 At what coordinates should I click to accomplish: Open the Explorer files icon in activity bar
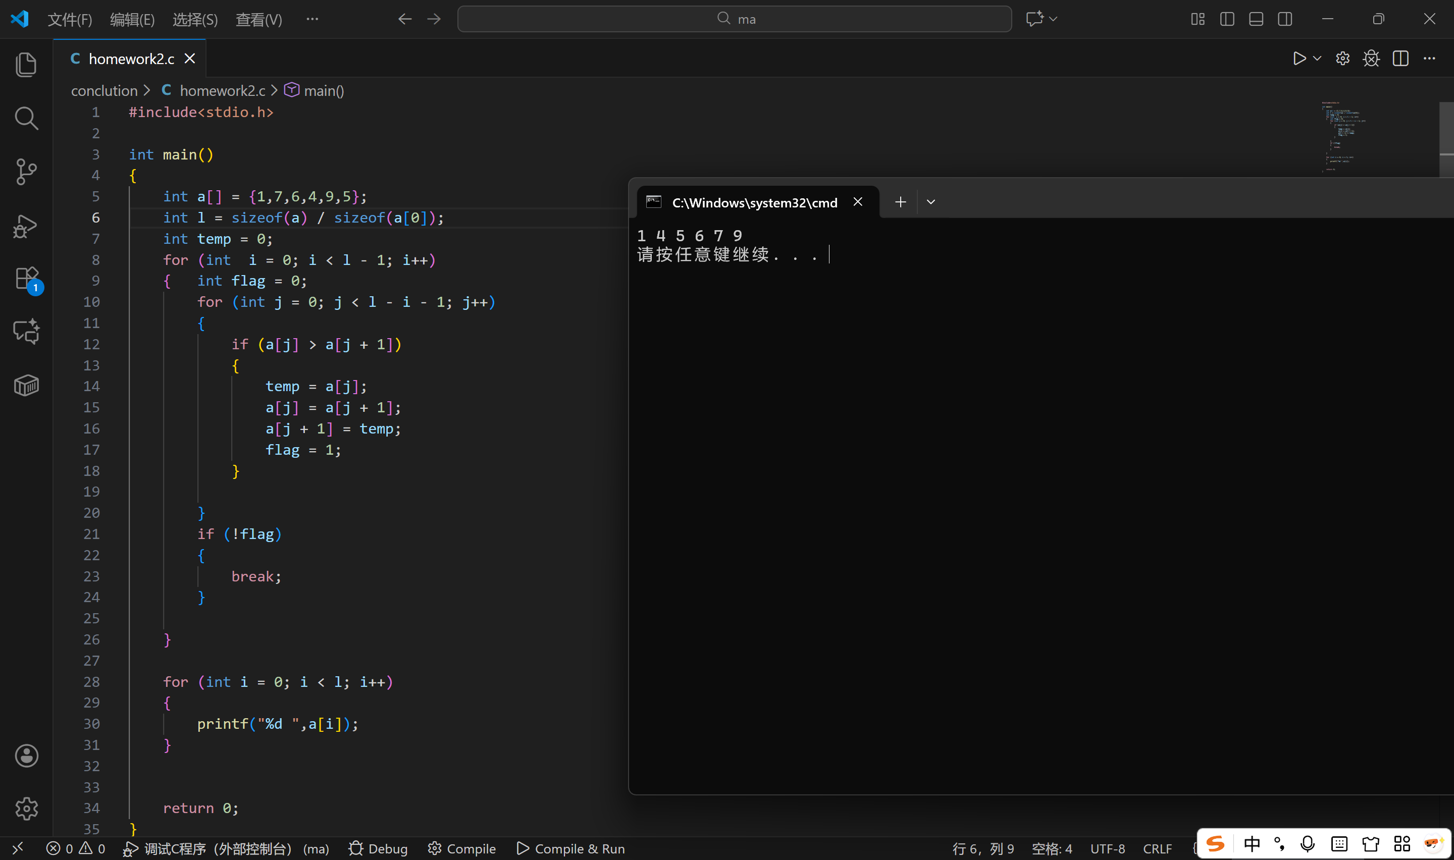click(26, 64)
